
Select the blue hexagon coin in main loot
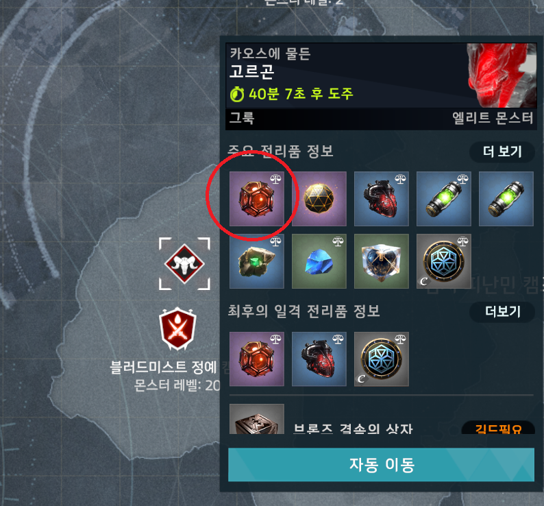(444, 261)
